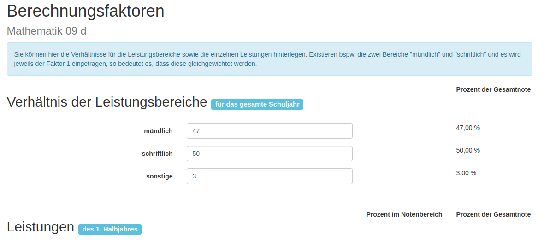Click the "Prozent im Notenbereich" column header
Image resolution: width=550 pixels, height=243 pixels.
coord(404,214)
